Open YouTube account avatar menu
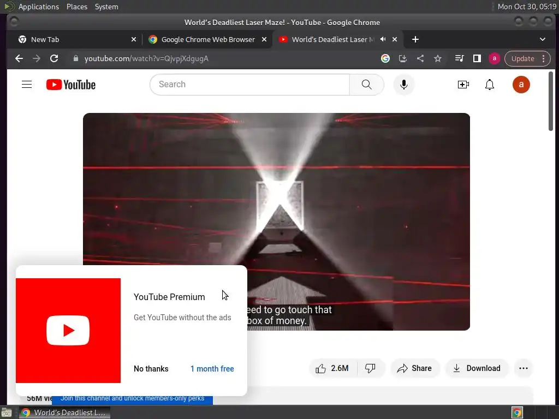 521,85
